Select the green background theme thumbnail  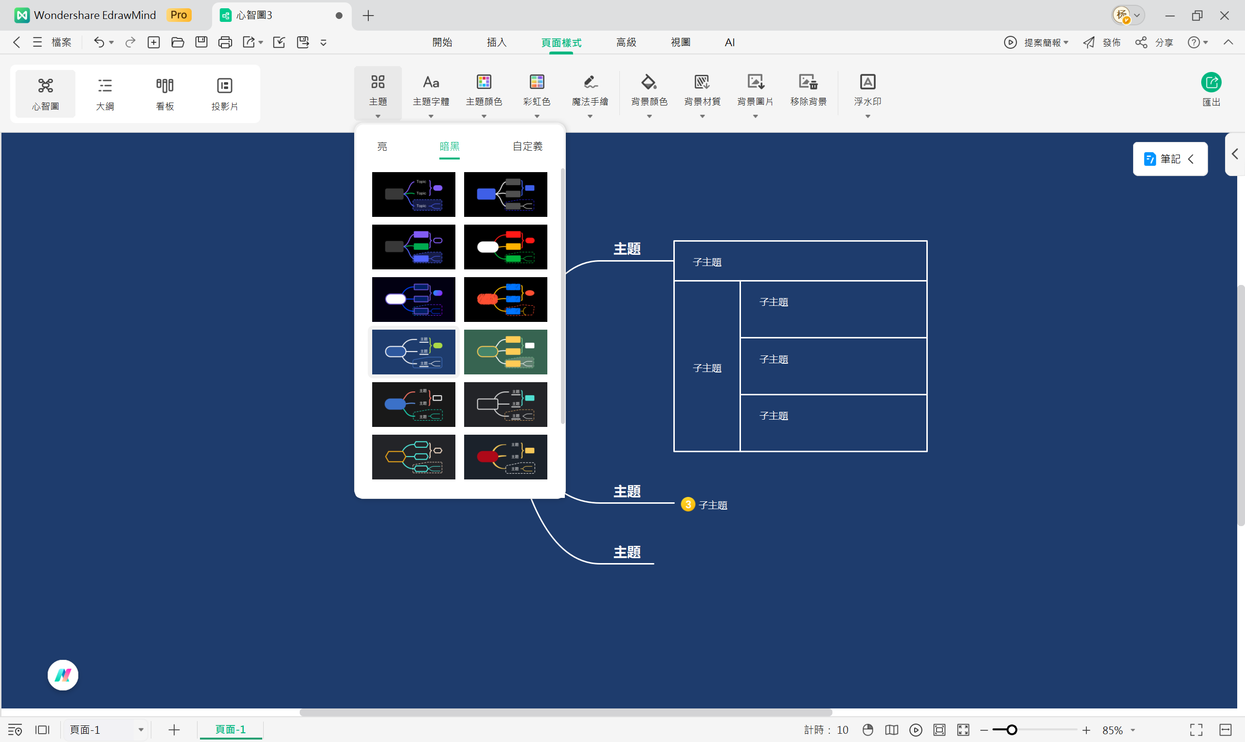[505, 352]
